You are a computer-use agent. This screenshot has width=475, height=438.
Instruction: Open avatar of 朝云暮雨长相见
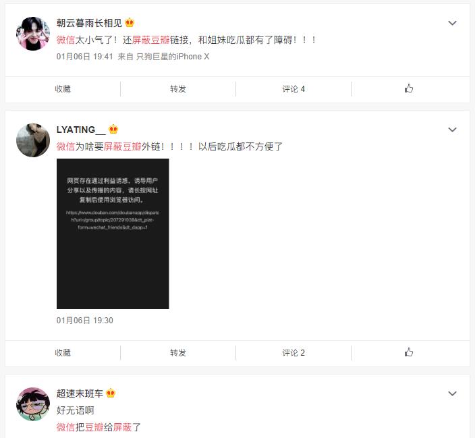coord(33,33)
